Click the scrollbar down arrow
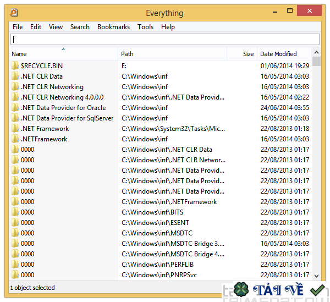 (316, 276)
